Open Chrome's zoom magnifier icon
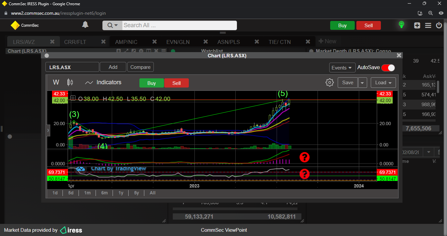The height and width of the screenshot is (236, 447). (x=431, y=13)
